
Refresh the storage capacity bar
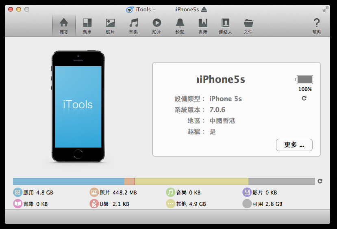coord(320,181)
